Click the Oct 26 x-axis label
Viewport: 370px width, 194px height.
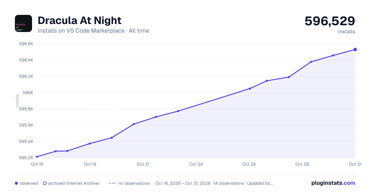[249, 164]
